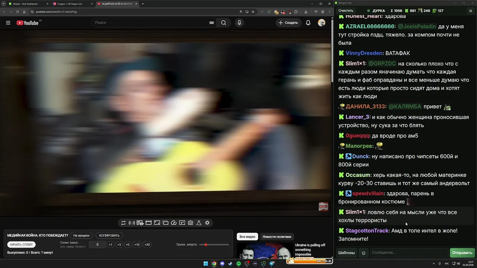The width and height of the screenshot is (477, 268).
Task: Open Merged Chat settings gear
Action: tap(471, 11)
